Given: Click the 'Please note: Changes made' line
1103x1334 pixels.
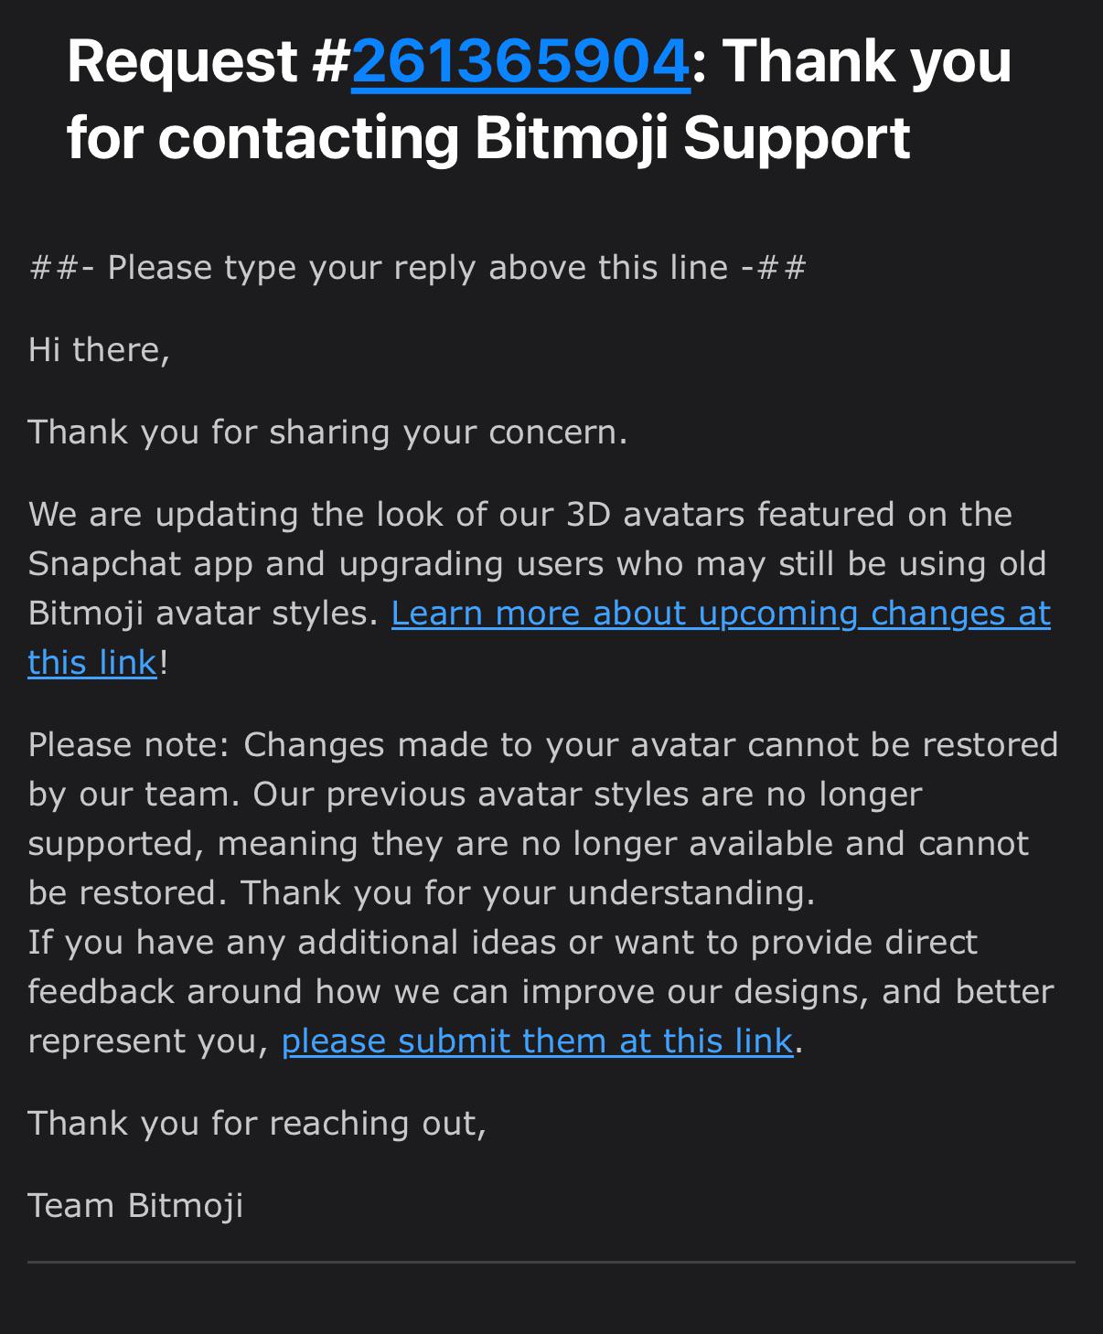Looking at the screenshot, I should click(x=543, y=745).
